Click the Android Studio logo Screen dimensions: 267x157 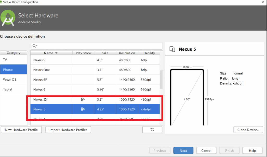click(x=8, y=18)
